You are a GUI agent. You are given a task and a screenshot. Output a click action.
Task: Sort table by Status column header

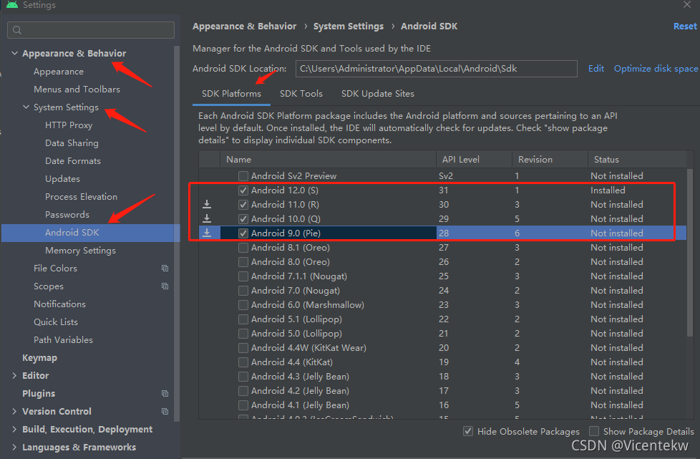(637, 160)
